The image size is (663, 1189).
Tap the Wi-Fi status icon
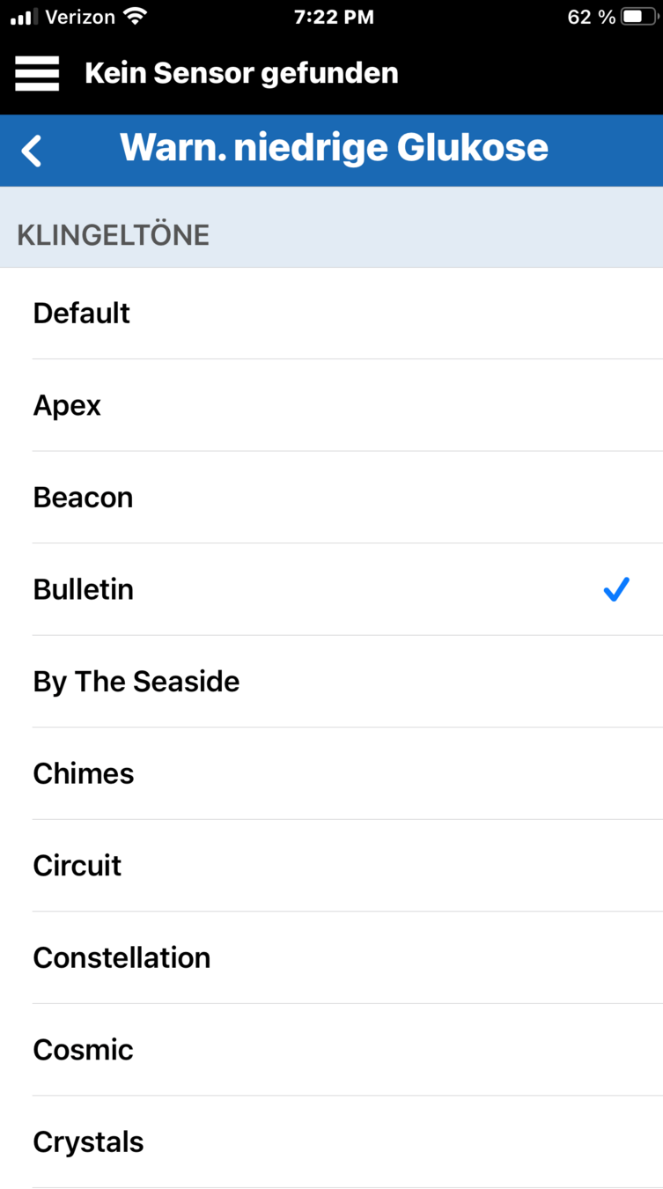coord(135,17)
